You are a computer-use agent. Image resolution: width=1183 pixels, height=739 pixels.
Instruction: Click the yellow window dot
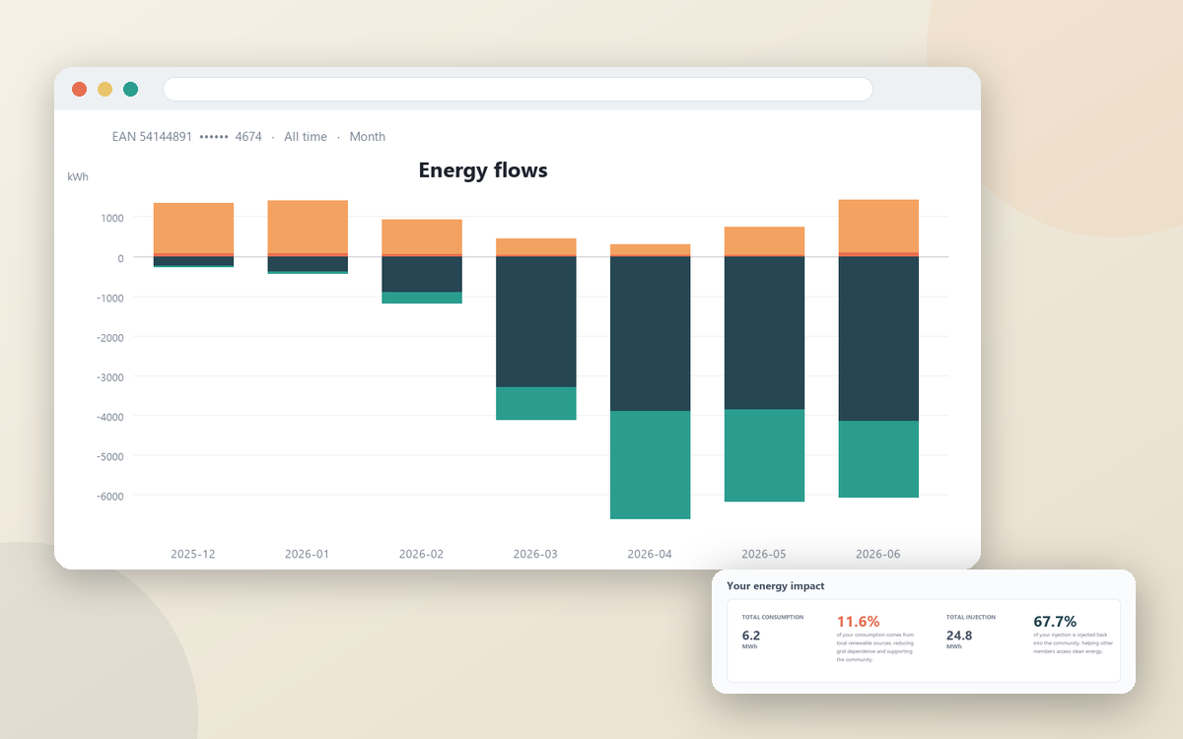pyautogui.click(x=105, y=90)
